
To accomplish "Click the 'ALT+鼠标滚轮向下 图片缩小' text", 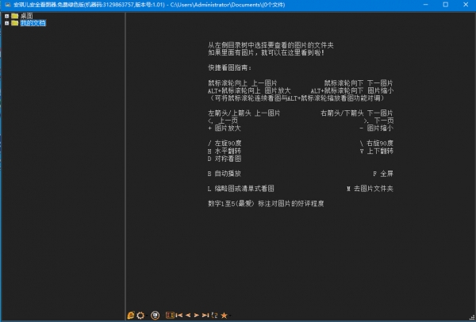I will coord(352,90).
